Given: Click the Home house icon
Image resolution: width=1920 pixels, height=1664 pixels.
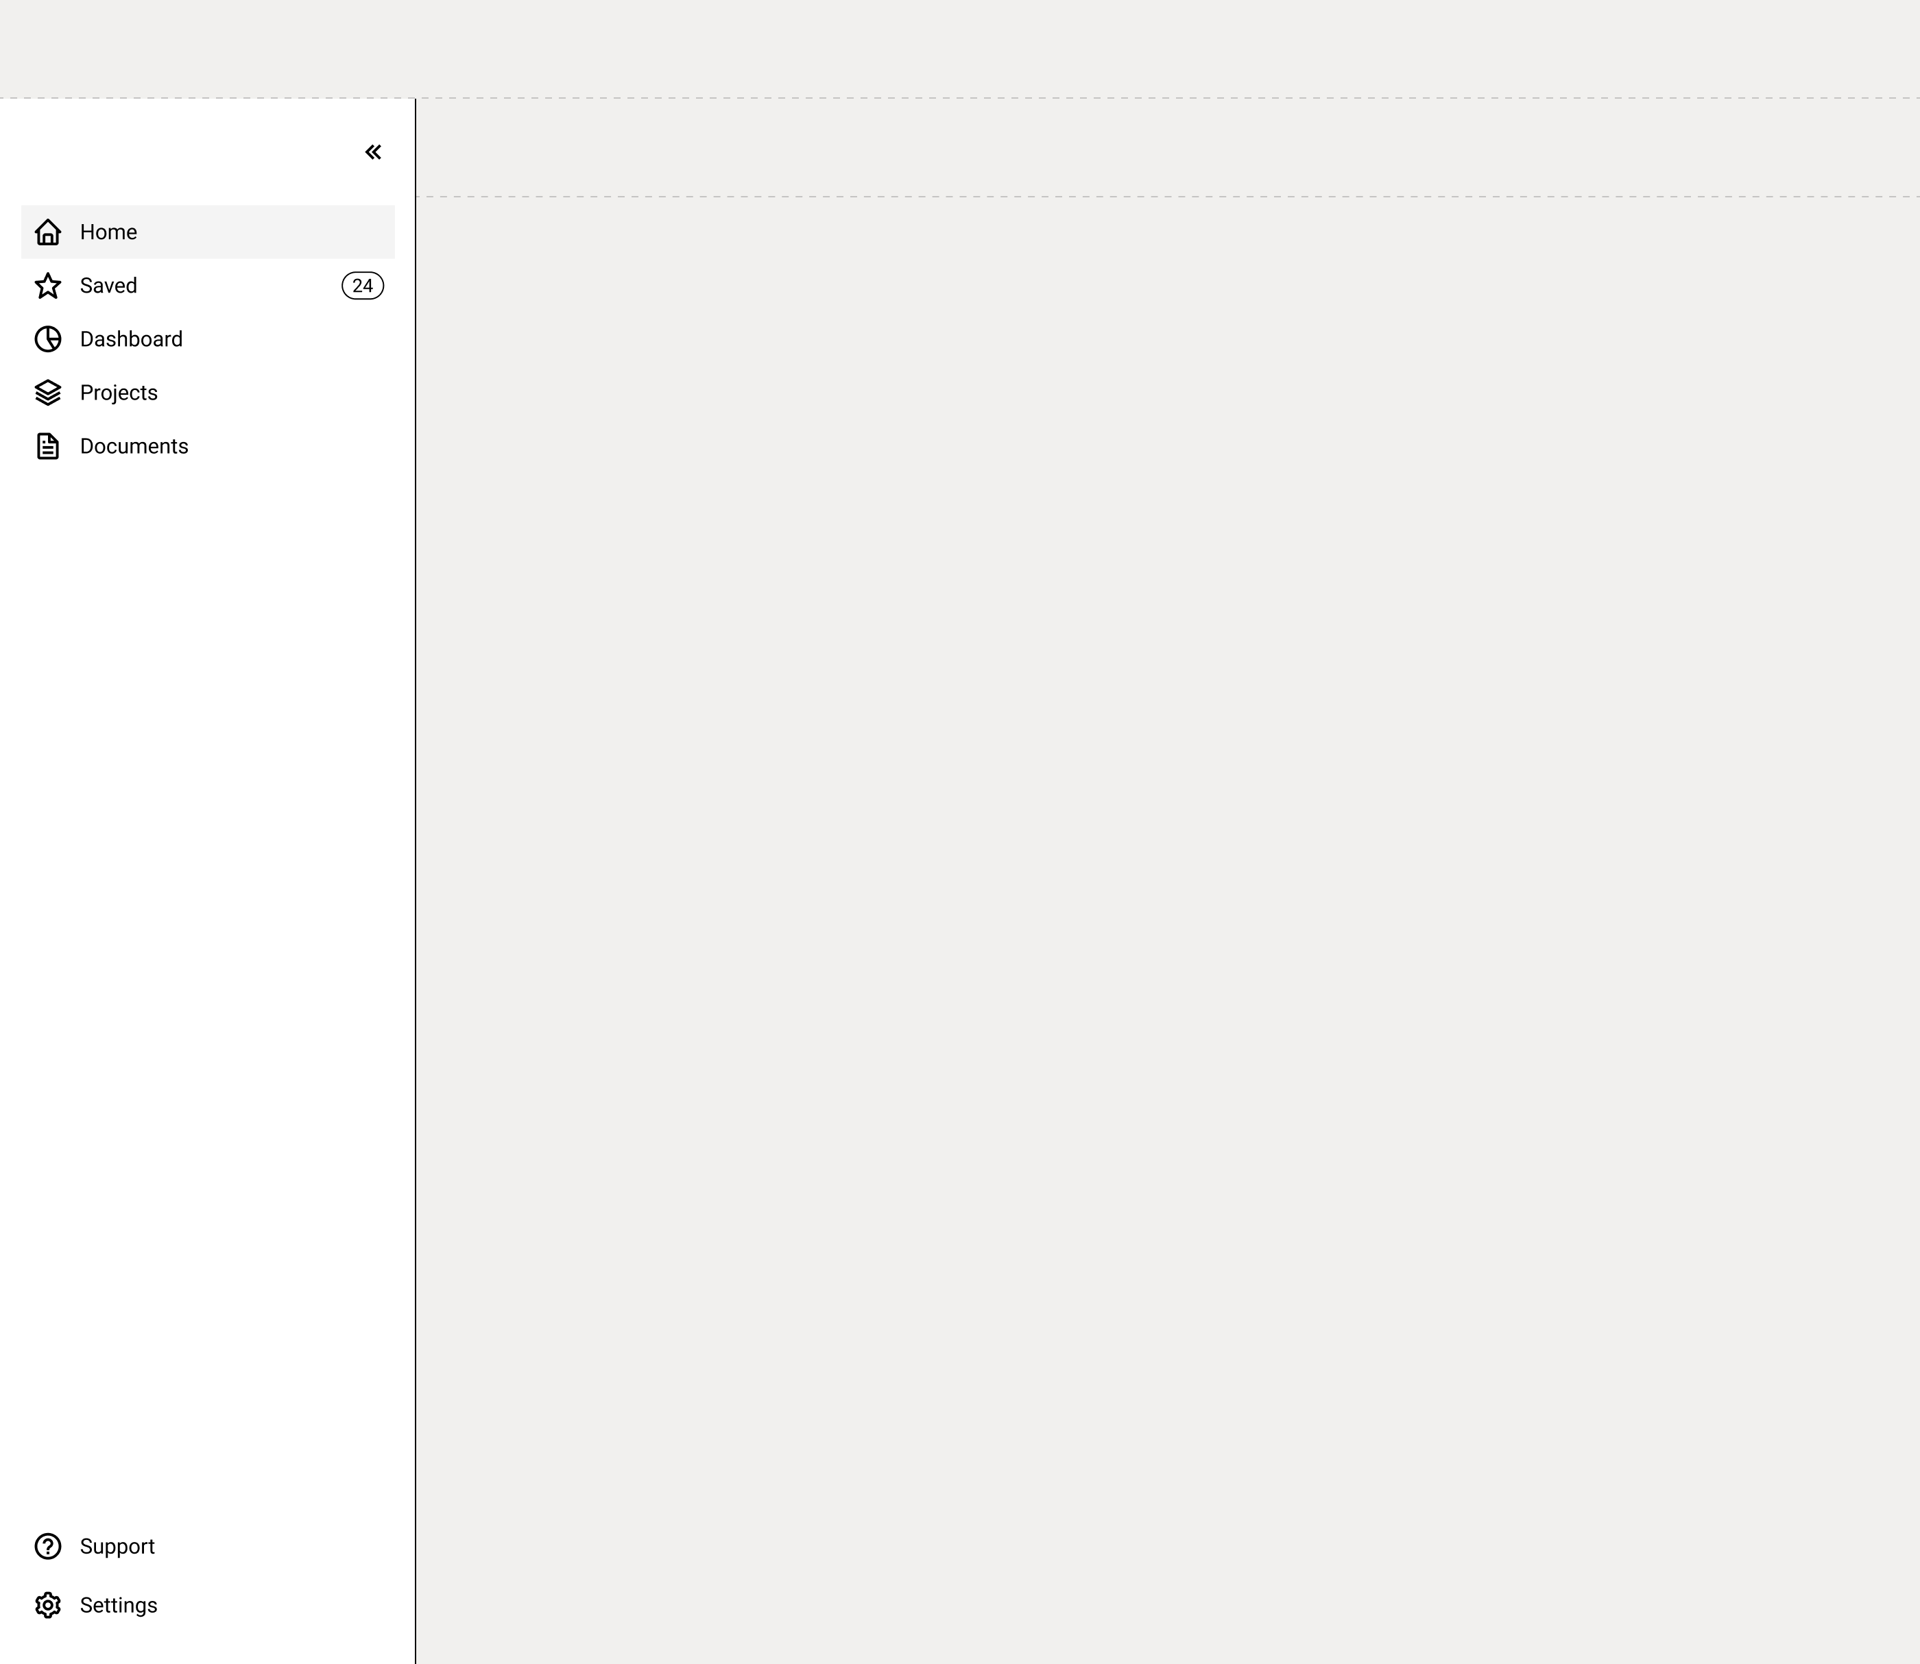Looking at the screenshot, I should click(x=48, y=232).
